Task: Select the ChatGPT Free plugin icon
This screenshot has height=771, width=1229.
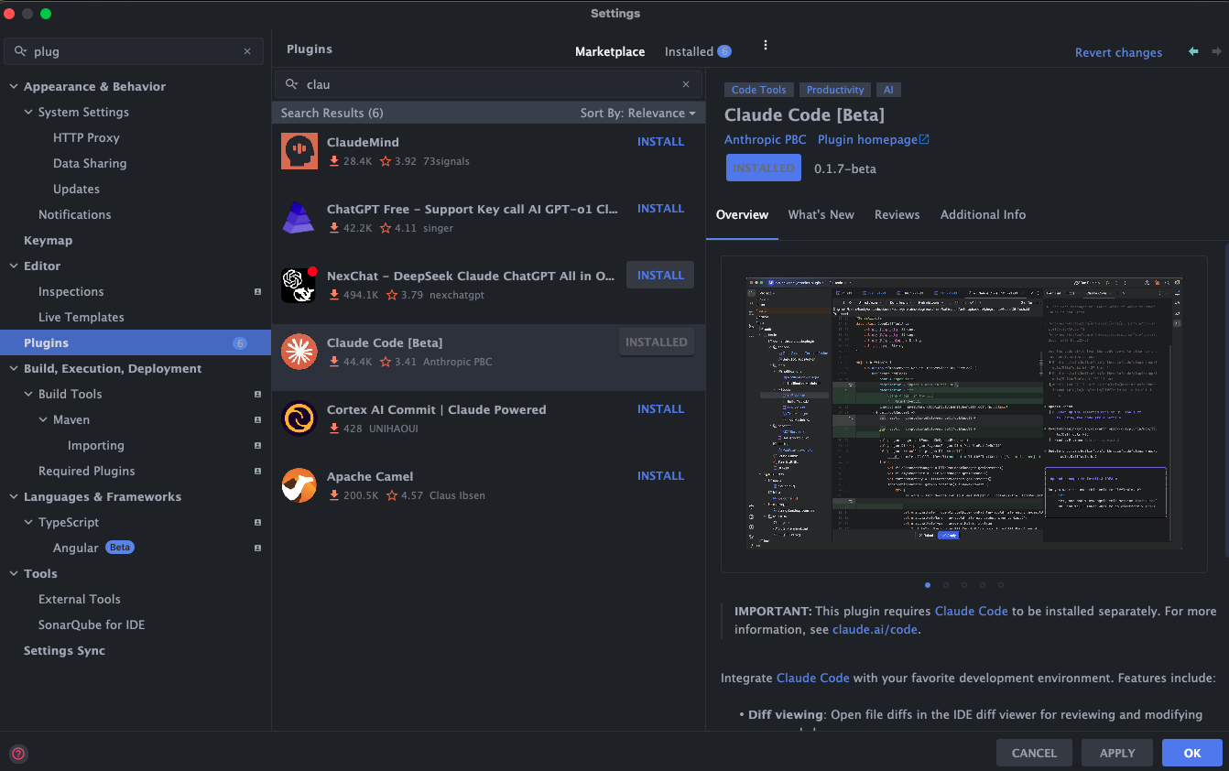Action: [x=299, y=218]
